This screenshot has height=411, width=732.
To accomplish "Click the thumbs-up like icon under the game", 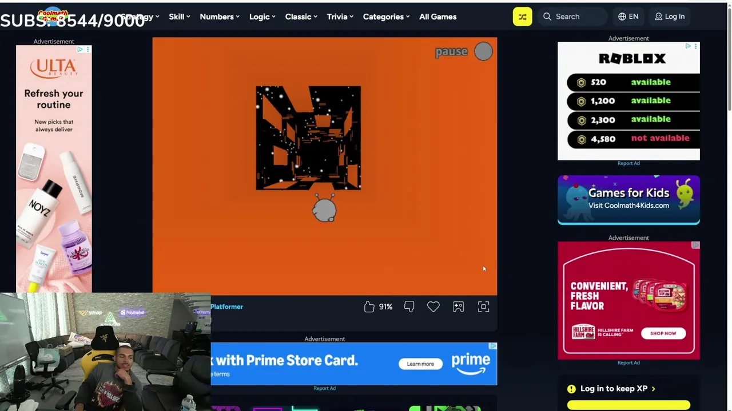I will 369,307.
